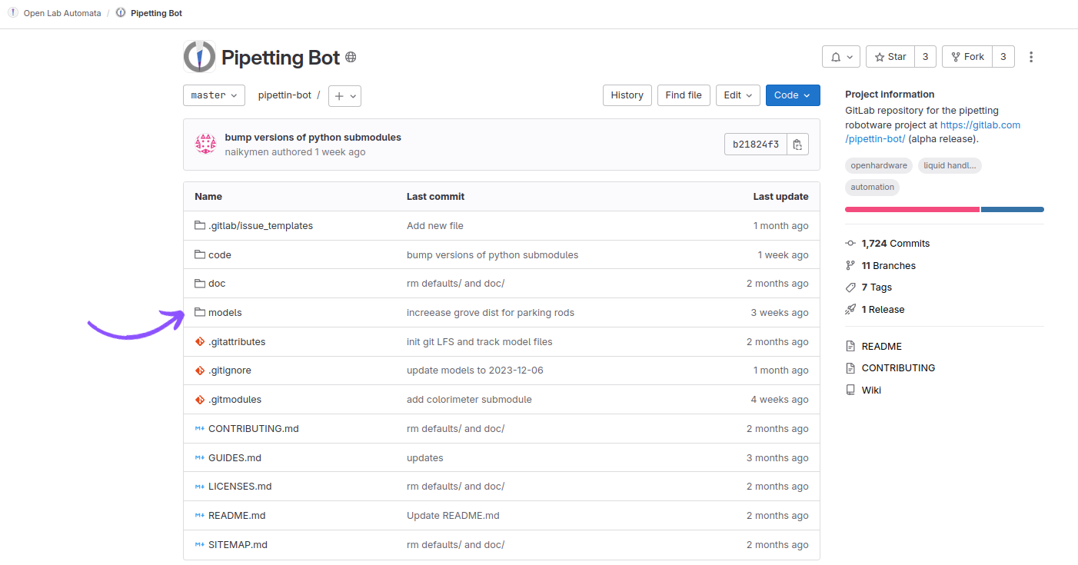Click the code folder icon
This screenshot has height=565, width=1078.
(200, 254)
